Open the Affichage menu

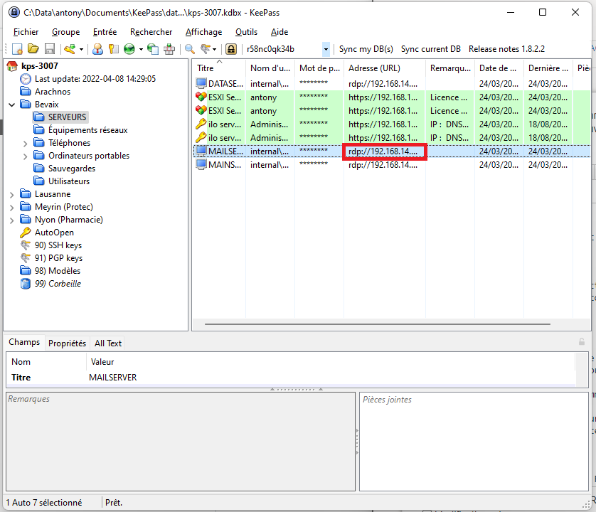(x=203, y=32)
